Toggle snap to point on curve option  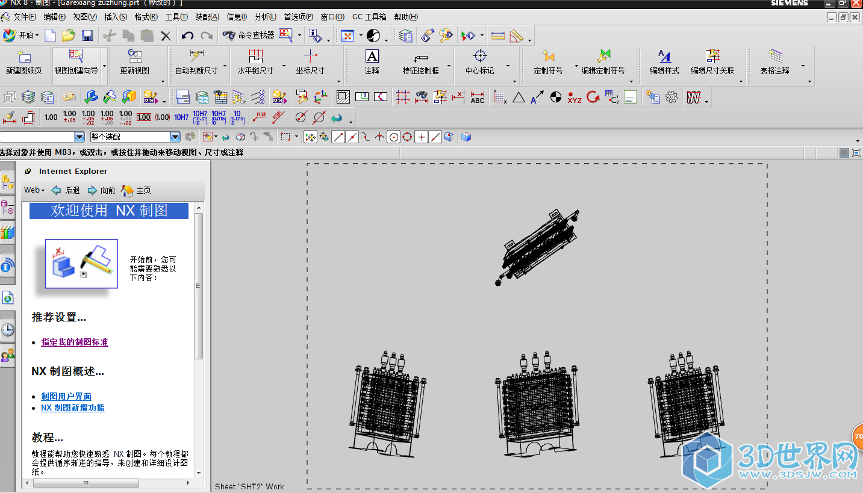point(435,137)
